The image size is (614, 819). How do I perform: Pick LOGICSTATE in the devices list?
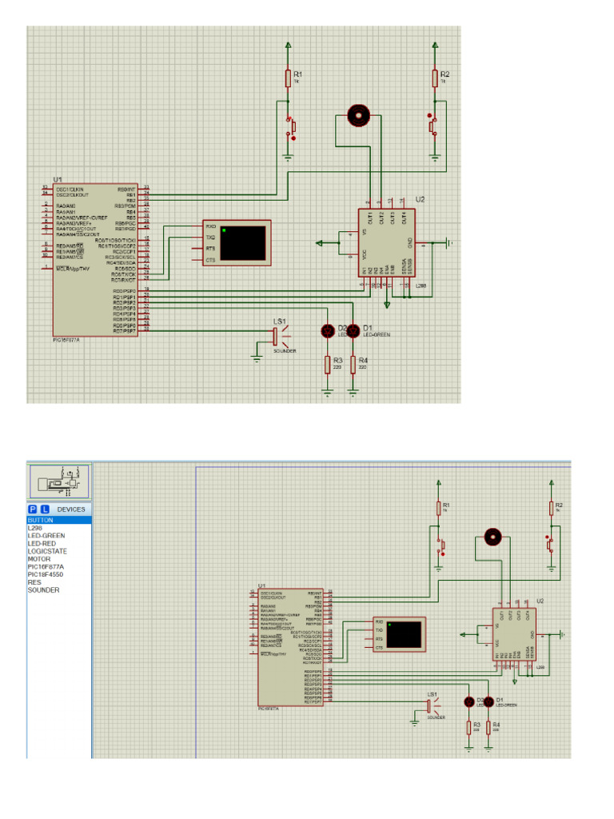point(47,551)
